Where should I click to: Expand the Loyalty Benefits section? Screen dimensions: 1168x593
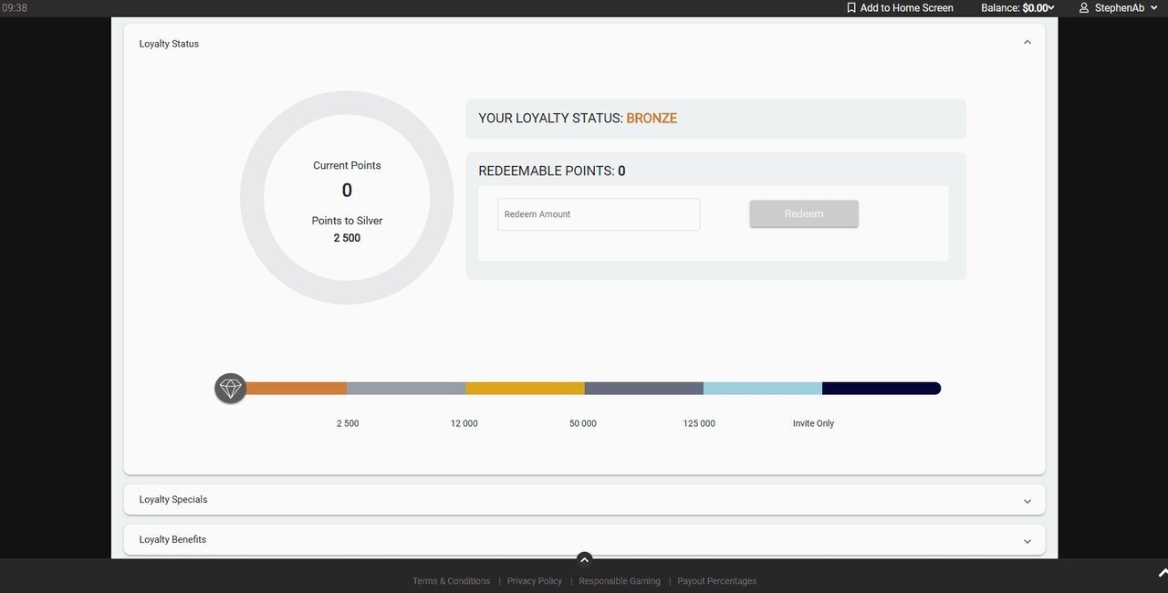pos(1027,541)
